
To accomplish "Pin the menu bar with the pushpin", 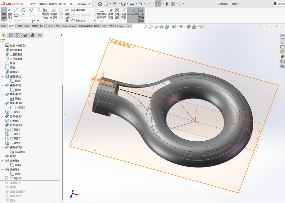I will [x=90, y=4].
